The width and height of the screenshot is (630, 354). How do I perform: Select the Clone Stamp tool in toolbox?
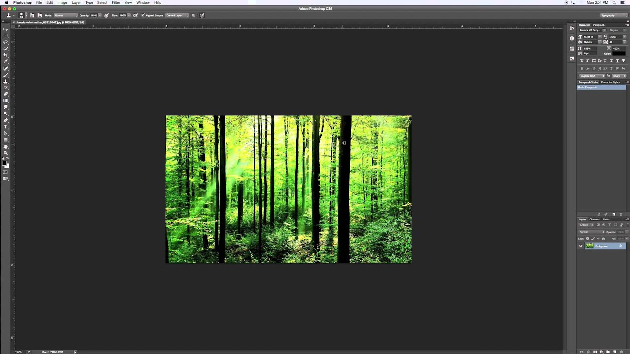pos(6,82)
